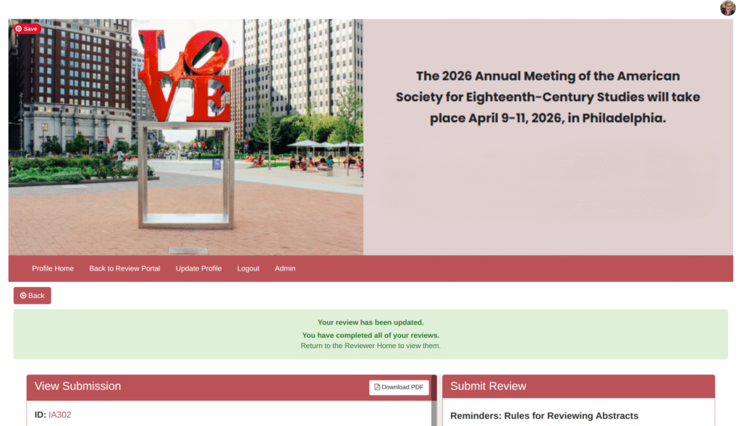Select Update Profile in the navigation bar
Image resolution: width=741 pixels, height=426 pixels.
(198, 268)
